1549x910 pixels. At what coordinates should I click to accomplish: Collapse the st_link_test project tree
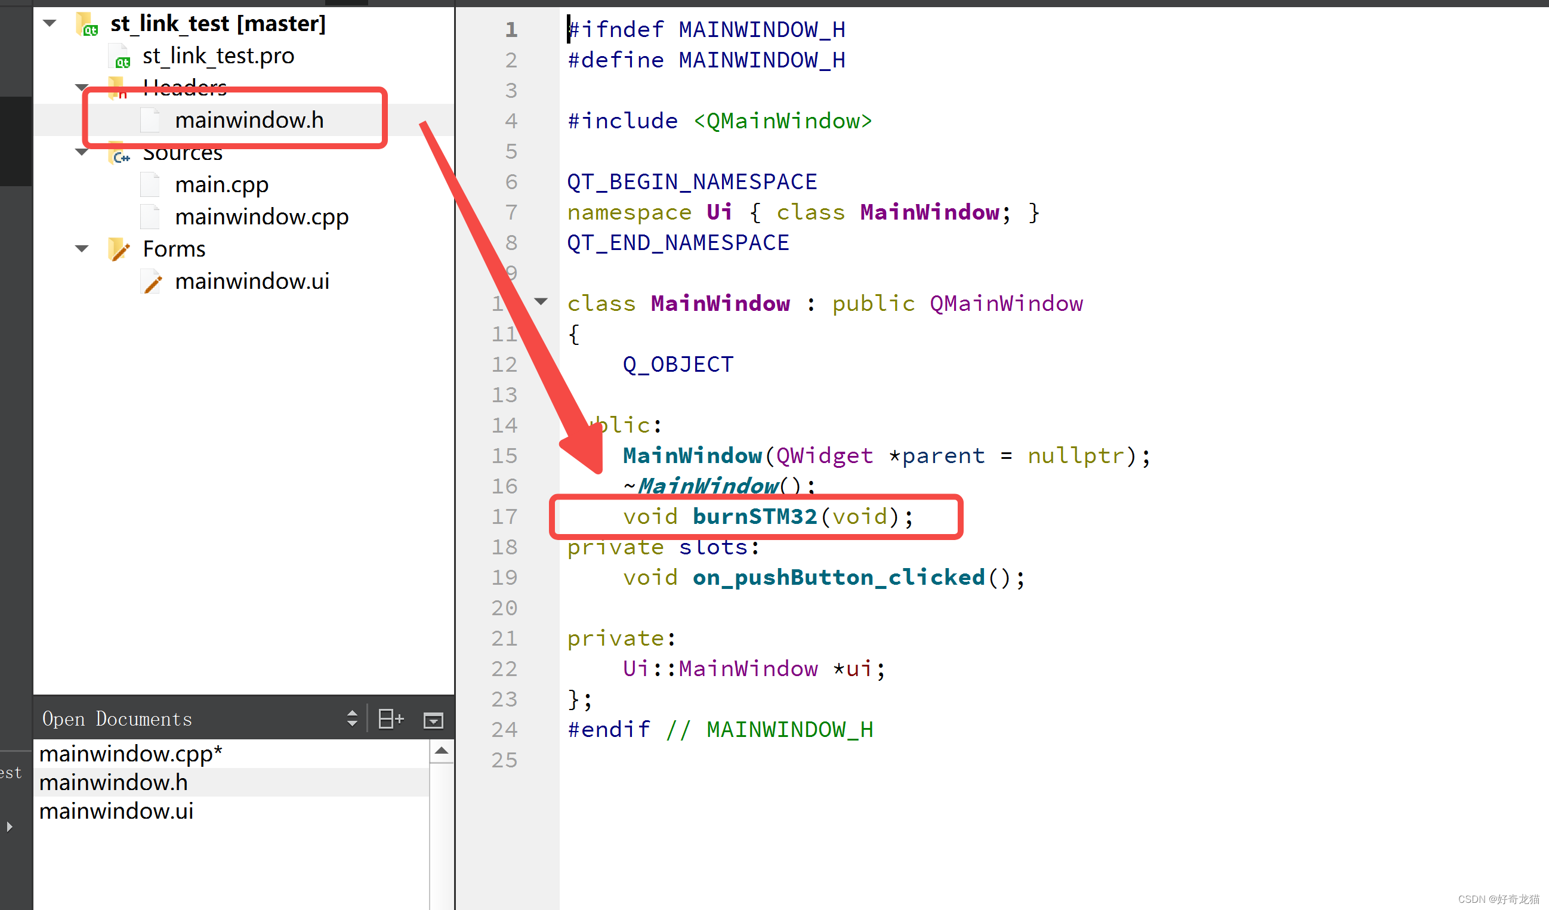tap(50, 23)
